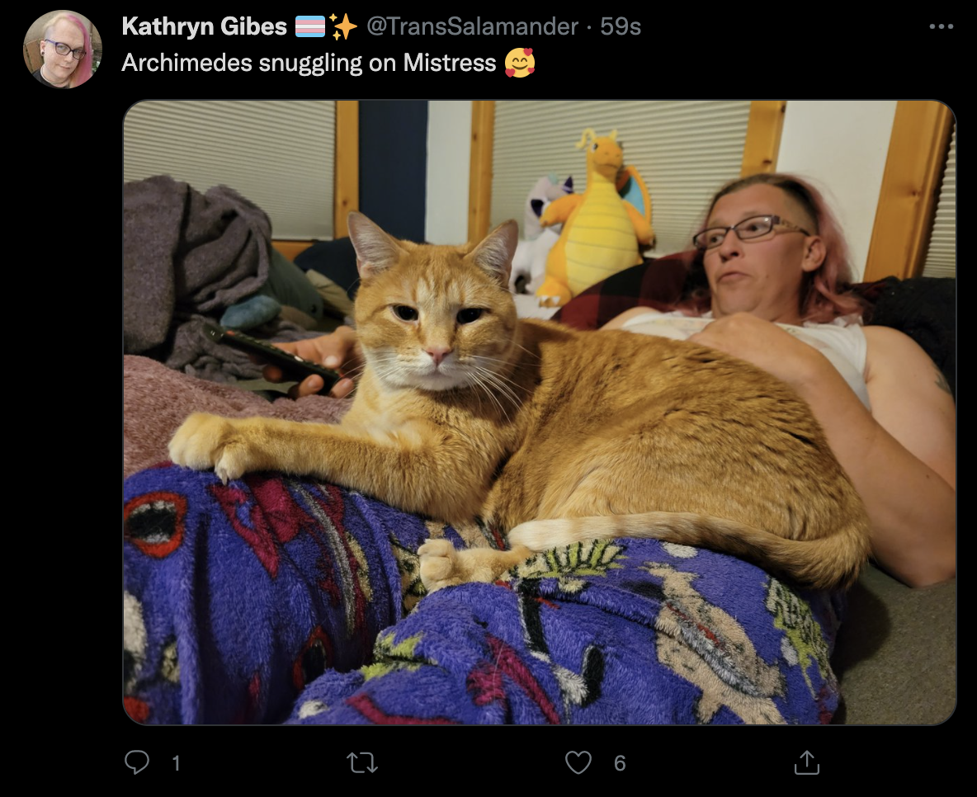The height and width of the screenshot is (797, 977).
Task: Click the reply count number 1
Action: coord(177,762)
